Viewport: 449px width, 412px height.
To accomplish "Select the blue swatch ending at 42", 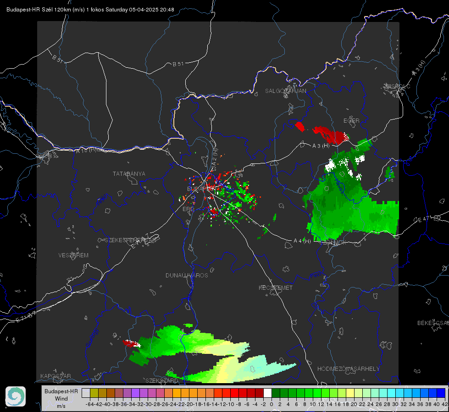I will (x=441, y=393).
